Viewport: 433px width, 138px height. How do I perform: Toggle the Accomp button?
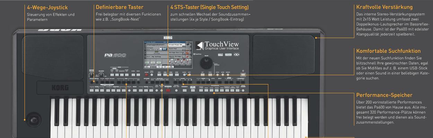pyautogui.click(x=103, y=82)
